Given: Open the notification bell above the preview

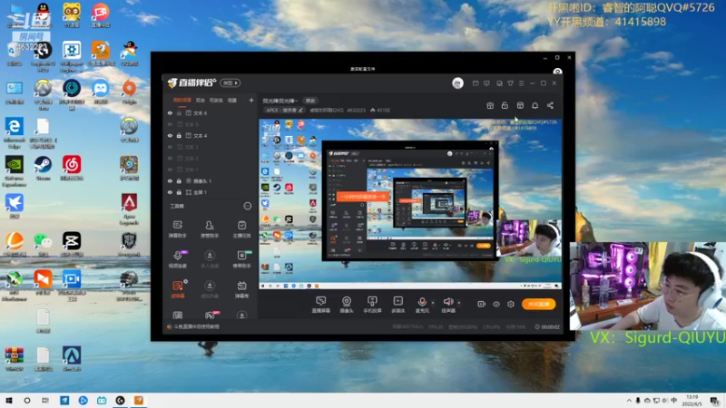Looking at the screenshot, I should (535, 105).
